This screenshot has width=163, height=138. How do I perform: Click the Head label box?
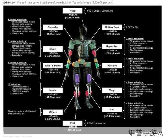point(73,11)
